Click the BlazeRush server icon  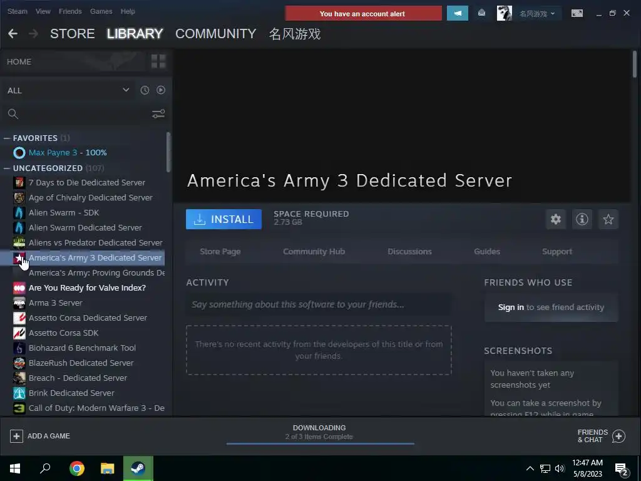coord(19,363)
